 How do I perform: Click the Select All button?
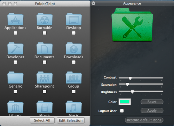tap(42, 120)
